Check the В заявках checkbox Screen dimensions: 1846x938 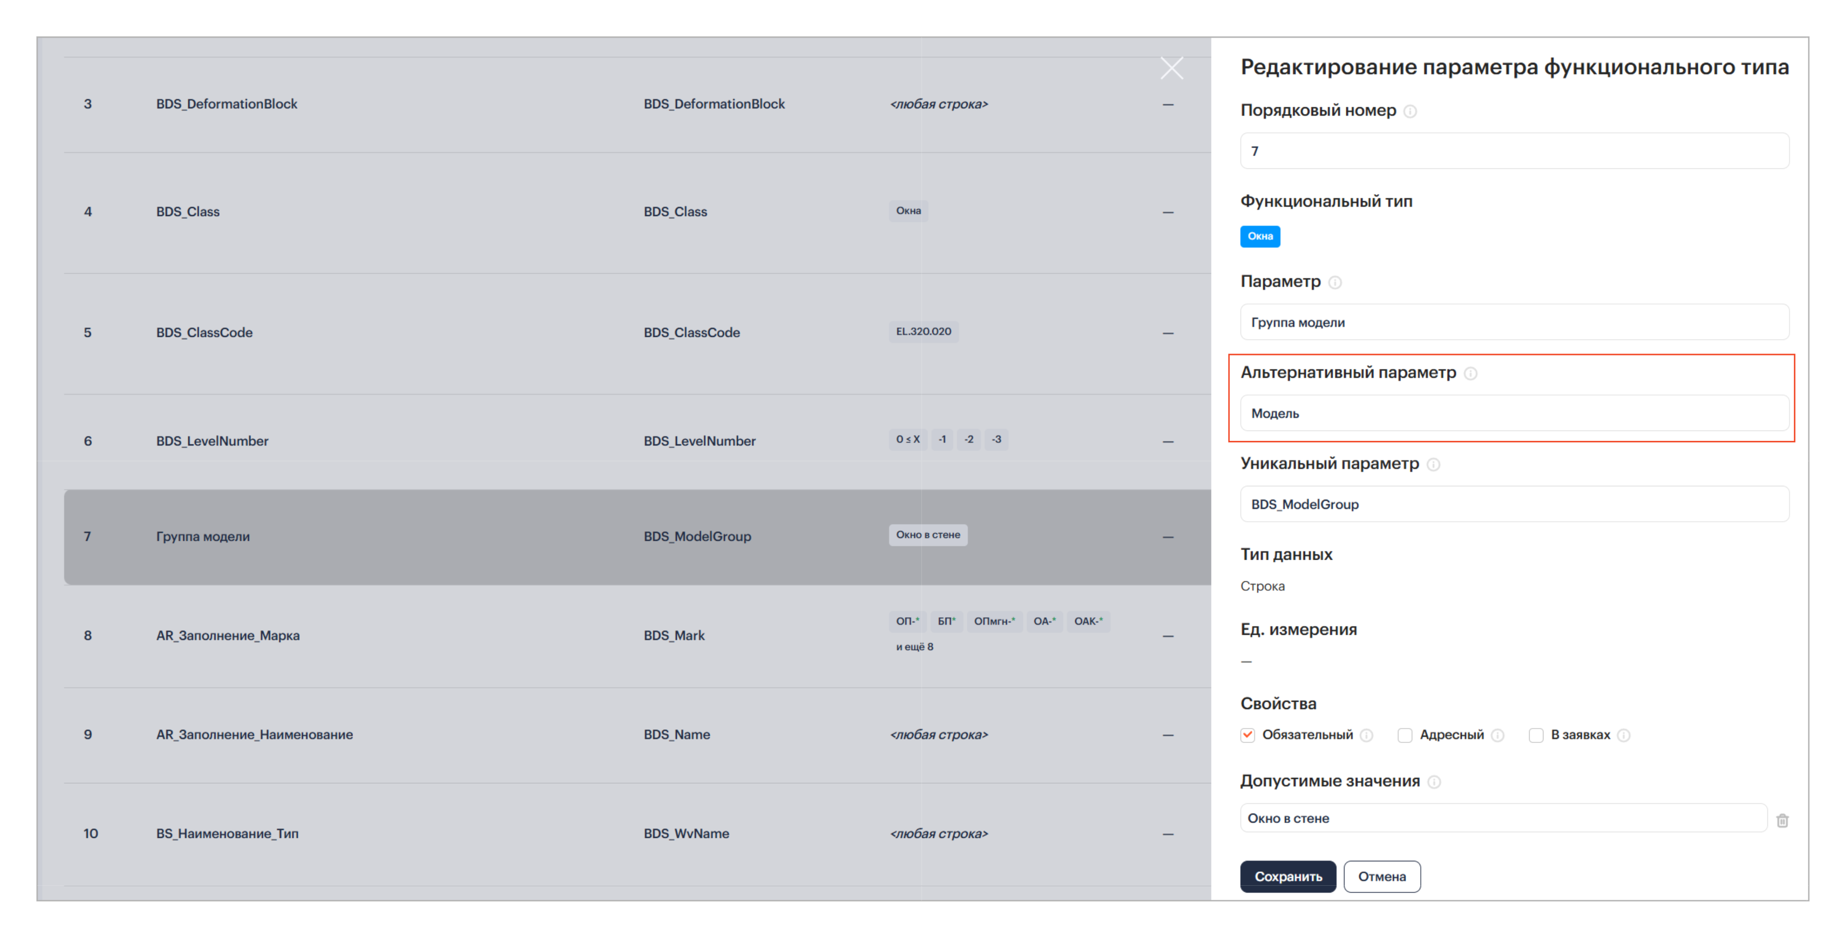click(x=1536, y=735)
